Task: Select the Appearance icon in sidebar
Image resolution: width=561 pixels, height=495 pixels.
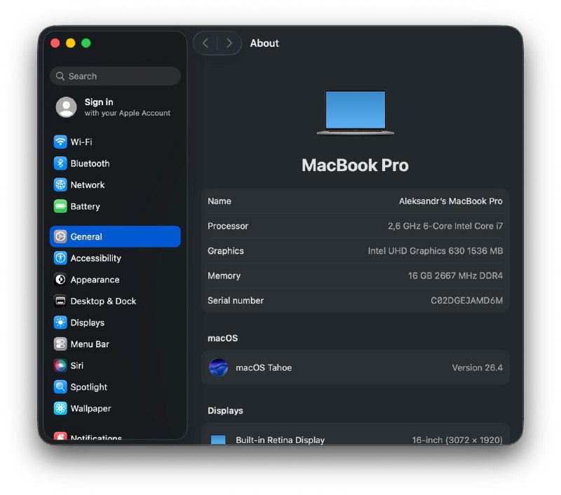Action: click(60, 280)
